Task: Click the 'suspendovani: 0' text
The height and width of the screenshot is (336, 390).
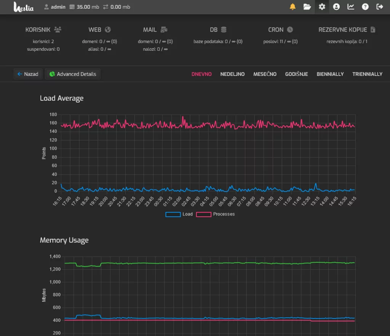Action: coord(43,49)
